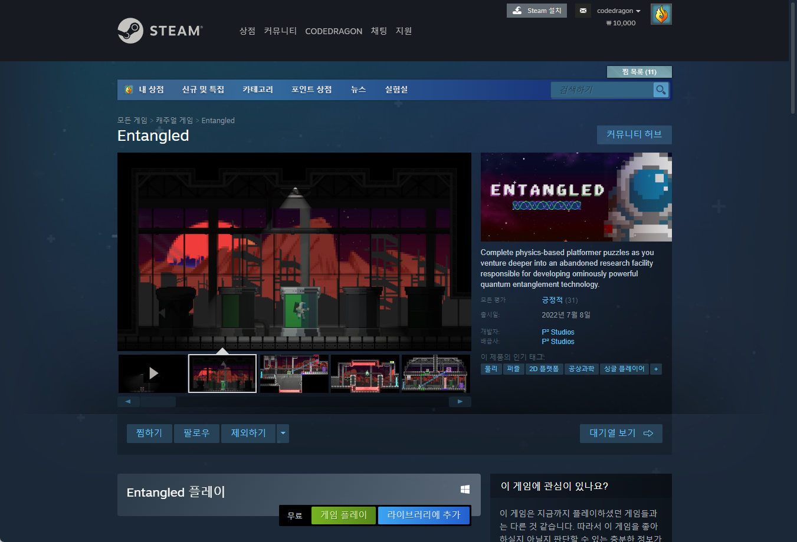
Task: Click 캐주얼 게임 breadcrumb link
Action: [x=174, y=120]
